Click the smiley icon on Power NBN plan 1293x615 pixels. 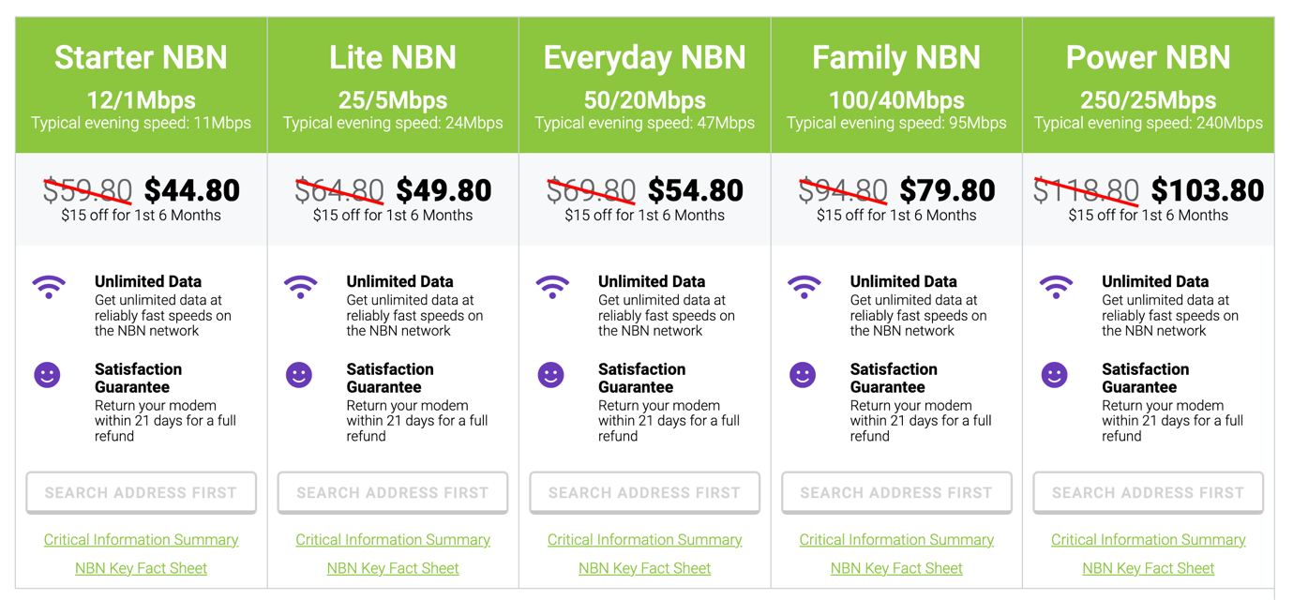[x=1056, y=374]
